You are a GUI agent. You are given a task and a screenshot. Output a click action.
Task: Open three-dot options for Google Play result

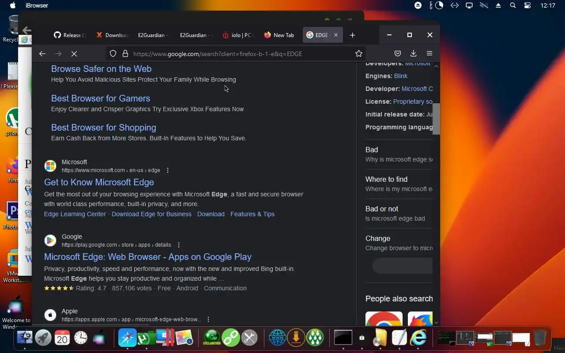pyautogui.click(x=179, y=245)
